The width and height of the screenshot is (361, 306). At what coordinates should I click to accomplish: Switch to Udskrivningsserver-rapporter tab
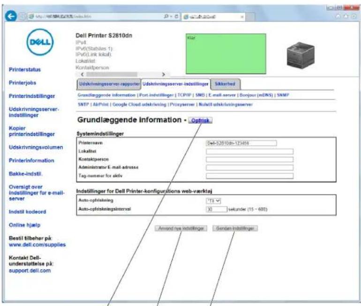point(109,84)
